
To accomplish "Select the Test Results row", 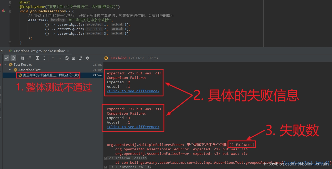I will pyautogui.click(x=53, y=64).
